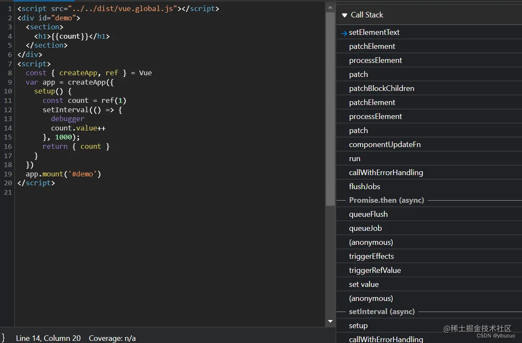Select patch frame just above patchBlockChildren
The height and width of the screenshot is (343, 522).
[429, 74]
